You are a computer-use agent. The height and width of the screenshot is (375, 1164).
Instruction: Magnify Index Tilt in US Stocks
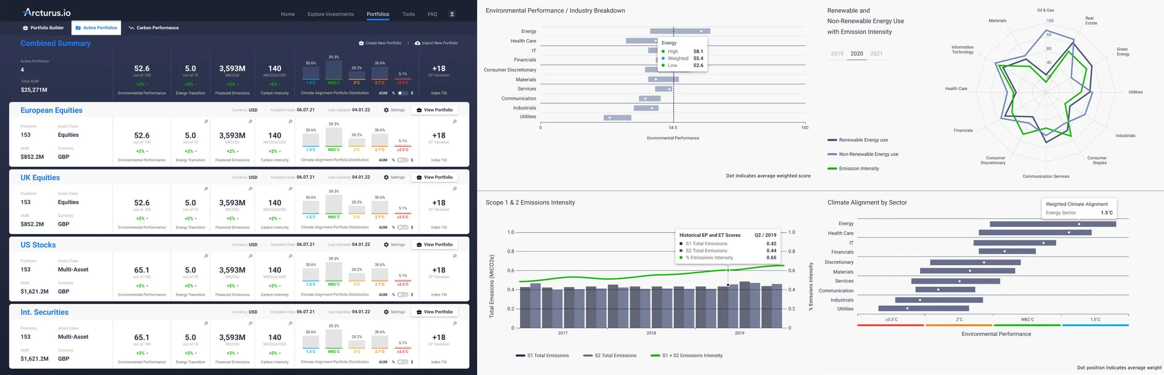[455, 257]
